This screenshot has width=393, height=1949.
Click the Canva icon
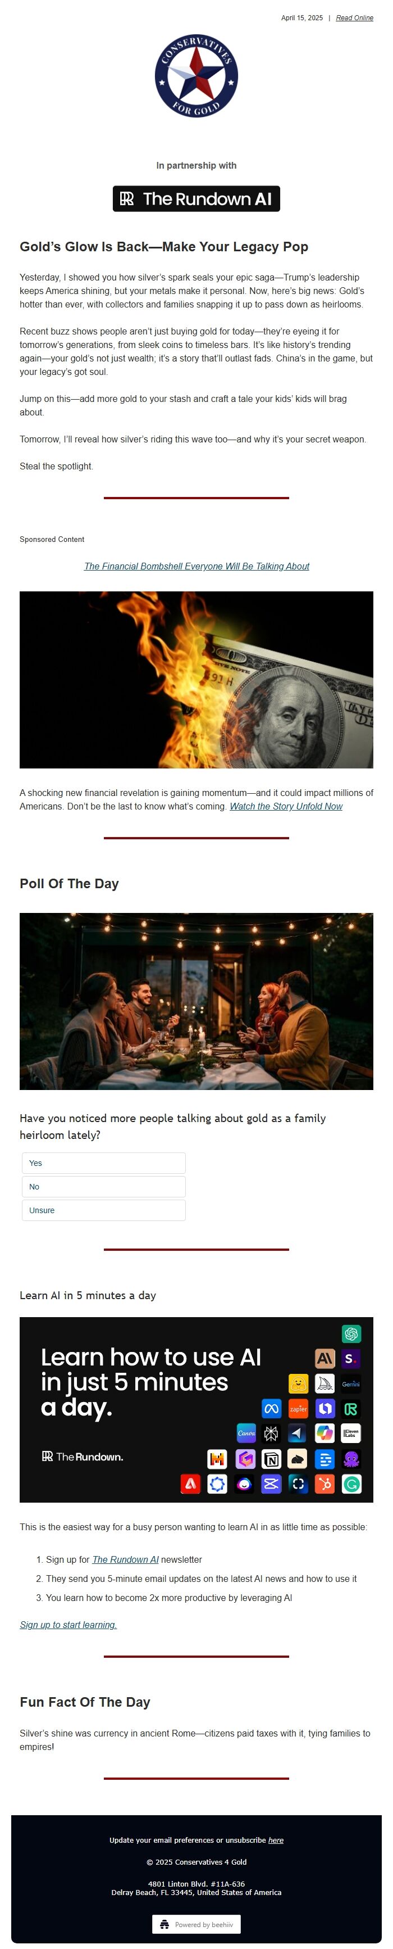tap(247, 1433)
